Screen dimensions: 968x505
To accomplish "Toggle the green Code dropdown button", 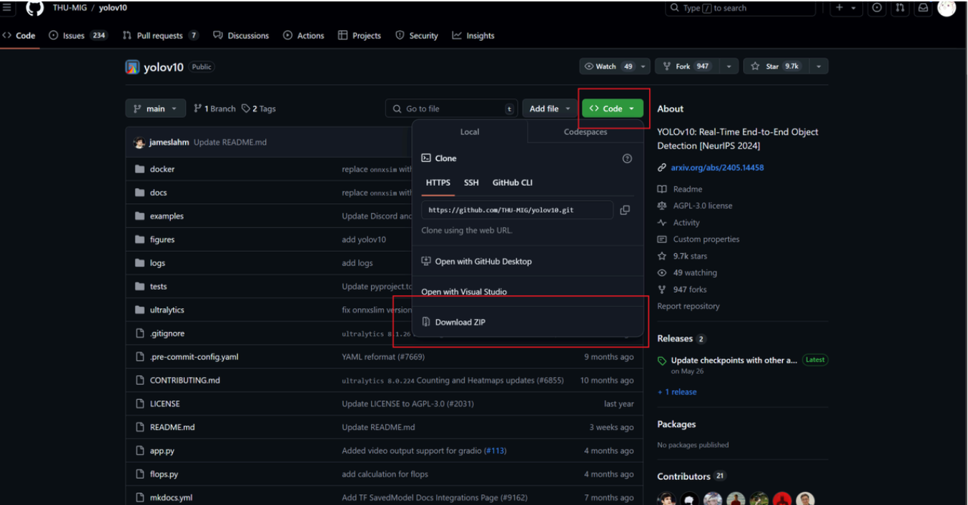I will pos(613,109).
